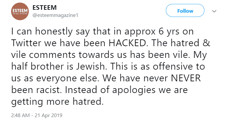This screenshot has height=121, width=227.
Task: Open the ESTEEM Magazine profile avatar
Action: (x=20, y=11)
